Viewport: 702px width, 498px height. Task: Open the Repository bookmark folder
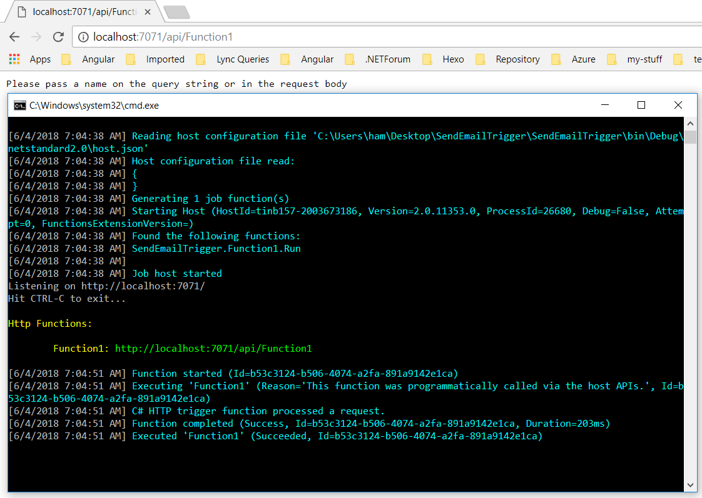point(507,59)
